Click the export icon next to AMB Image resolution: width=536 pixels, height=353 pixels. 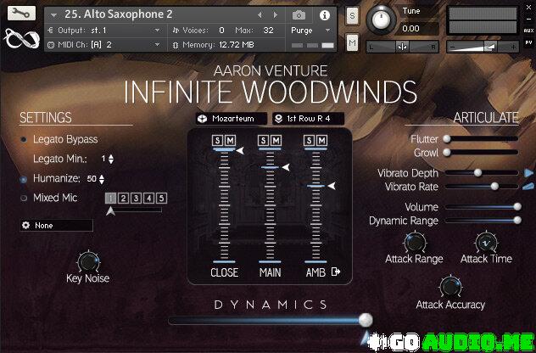coord(336,272)
